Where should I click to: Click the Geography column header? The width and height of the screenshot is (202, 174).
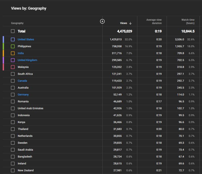pos(17,23)
